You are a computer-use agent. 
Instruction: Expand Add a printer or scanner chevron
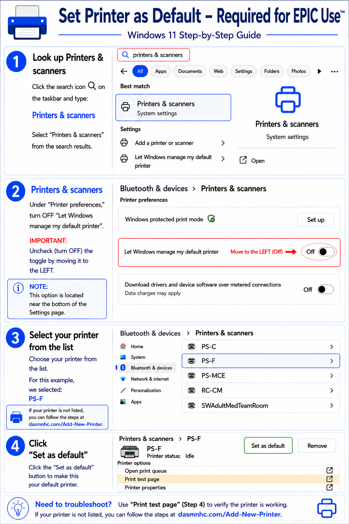(223, 143)
